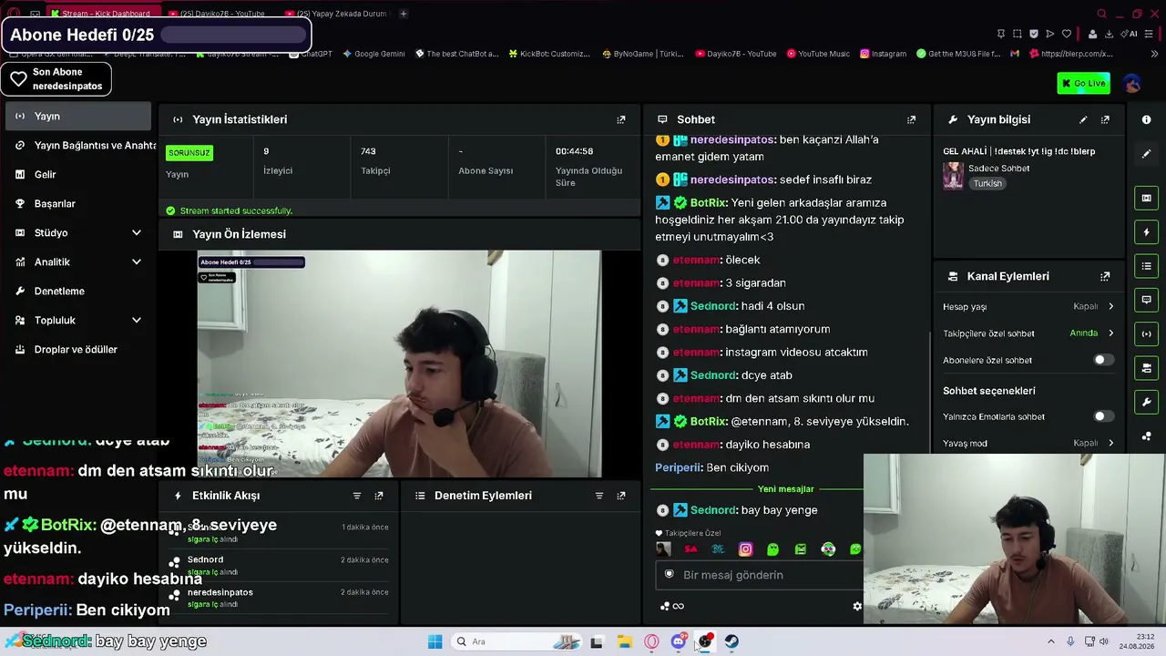Open Gelir in the sidebar
Viewport: 1166px width, 656px height.
click(x=78, y=174)
